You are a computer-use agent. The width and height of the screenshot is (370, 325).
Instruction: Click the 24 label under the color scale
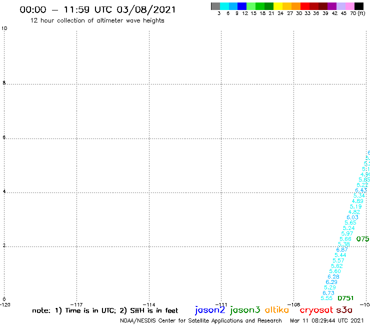[280, 13]
